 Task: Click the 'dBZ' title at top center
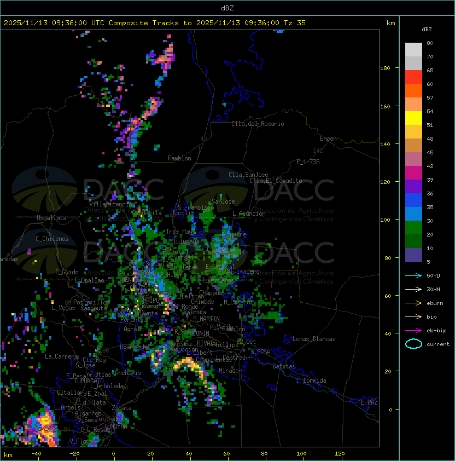227,8
